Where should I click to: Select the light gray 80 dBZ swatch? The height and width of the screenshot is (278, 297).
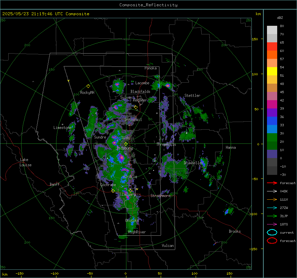(272, 30)
